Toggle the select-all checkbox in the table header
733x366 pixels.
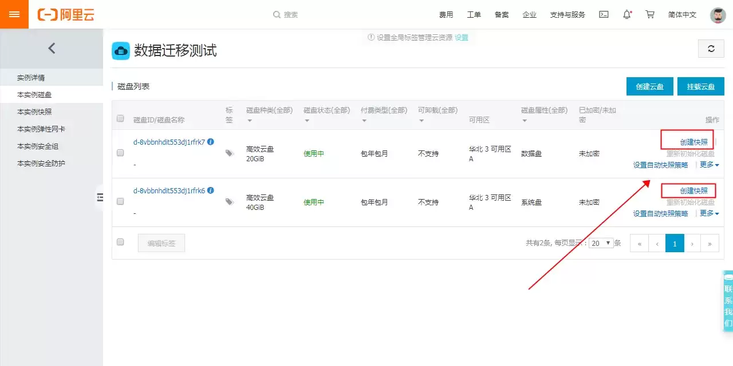(x=120, y=118)
